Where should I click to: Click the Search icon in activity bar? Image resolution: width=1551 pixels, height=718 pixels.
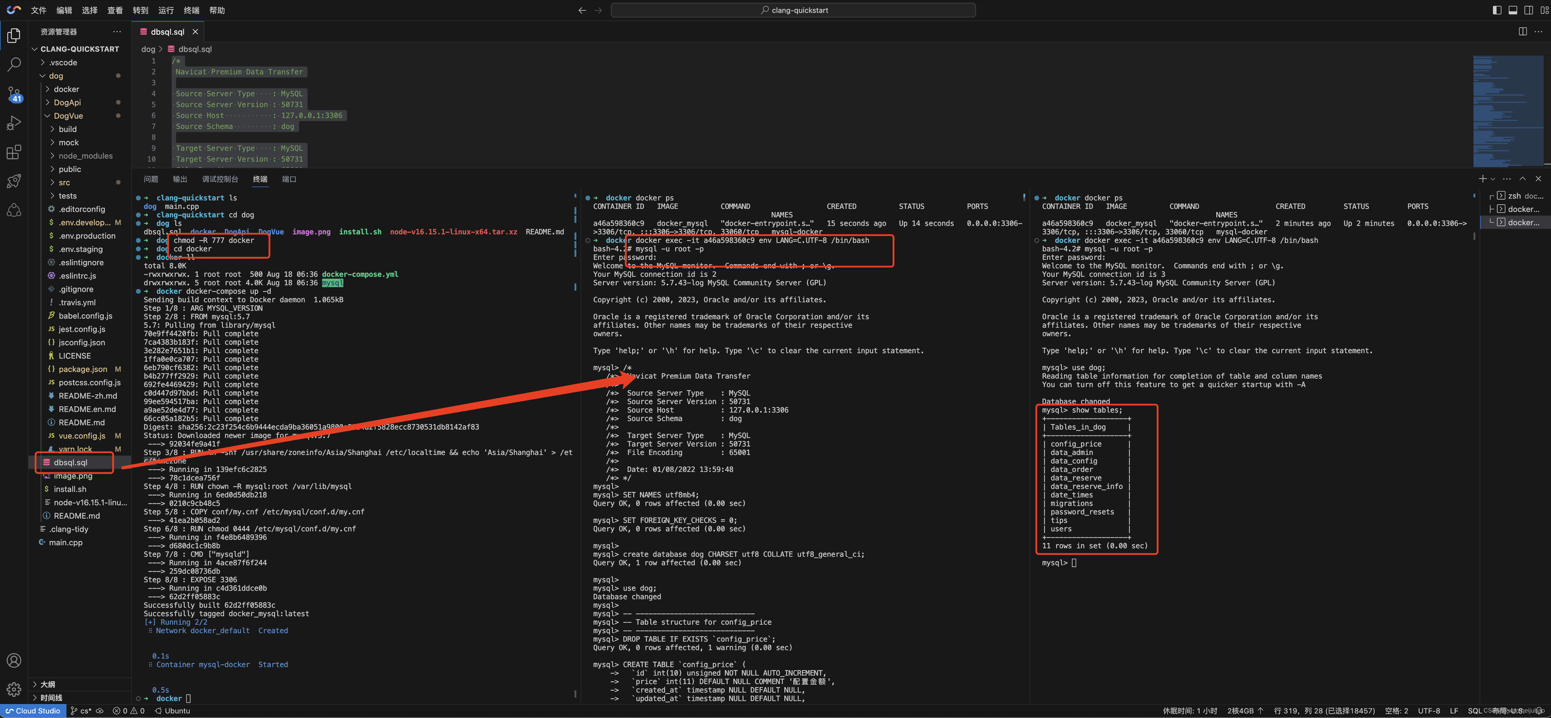point(13,63)
